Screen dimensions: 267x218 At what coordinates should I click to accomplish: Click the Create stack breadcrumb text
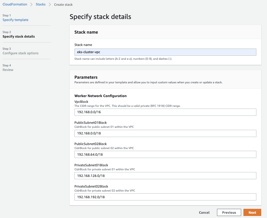(x=63, y=5)
